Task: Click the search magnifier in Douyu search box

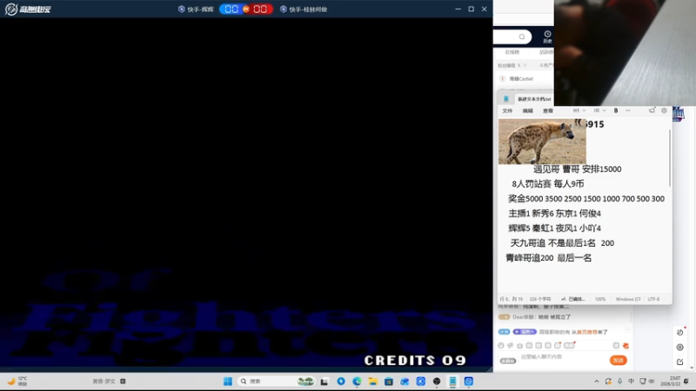Action: (522, 36)
